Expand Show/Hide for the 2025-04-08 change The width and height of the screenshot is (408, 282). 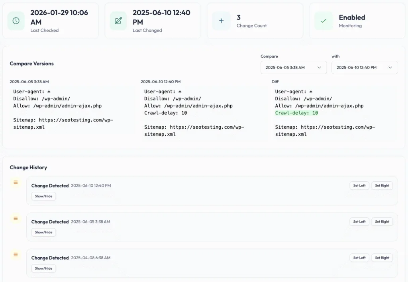click(x=43, y=268)
